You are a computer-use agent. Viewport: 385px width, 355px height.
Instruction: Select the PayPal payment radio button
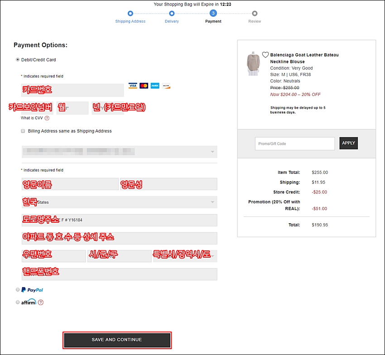click(18, 290)
